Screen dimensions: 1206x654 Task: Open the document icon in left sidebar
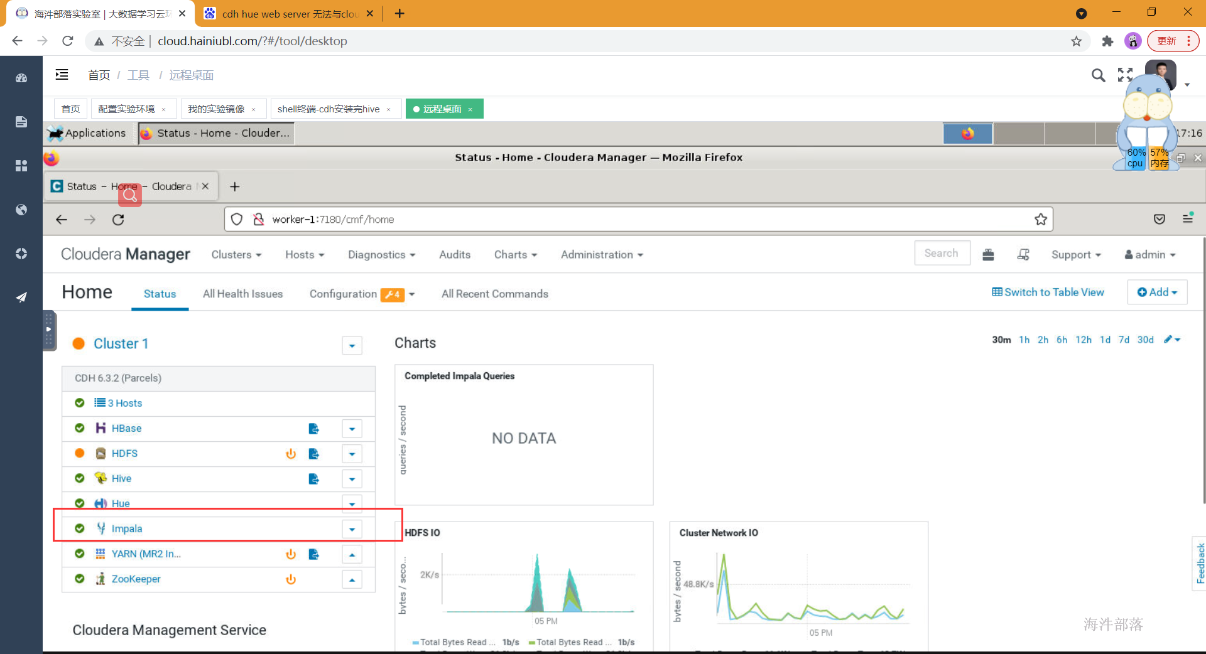click(x=21, y=122)
